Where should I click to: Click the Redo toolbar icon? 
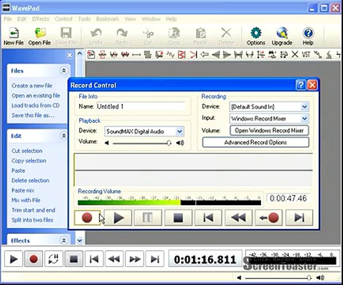point(122,36)
